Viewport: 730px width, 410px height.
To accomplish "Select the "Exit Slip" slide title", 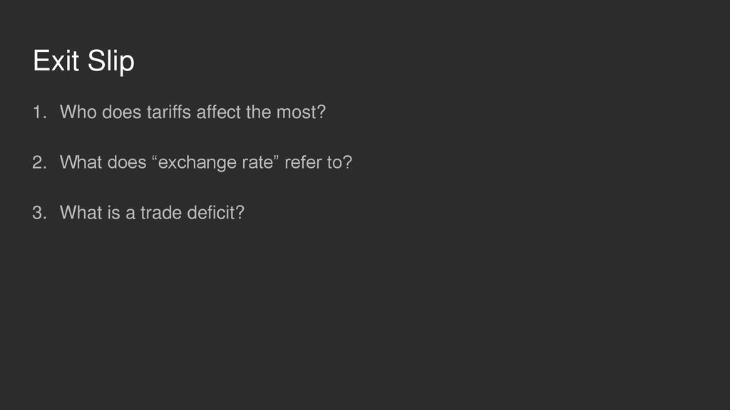I will point(84,61).
